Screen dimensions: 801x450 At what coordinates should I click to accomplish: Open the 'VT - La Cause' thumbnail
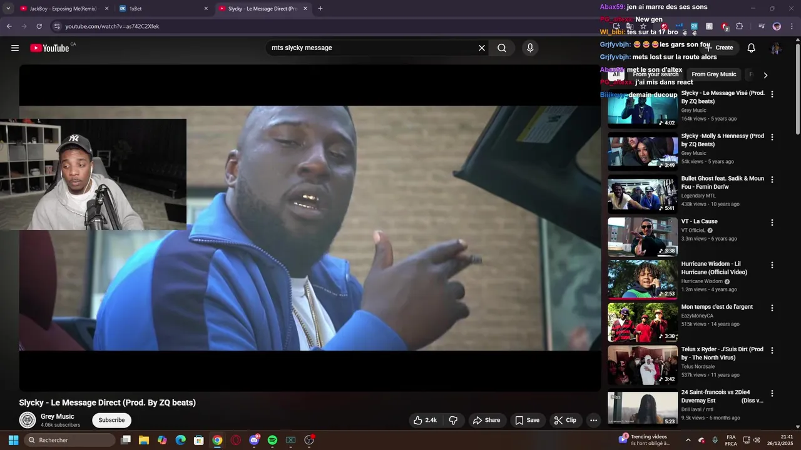(643, 237)
